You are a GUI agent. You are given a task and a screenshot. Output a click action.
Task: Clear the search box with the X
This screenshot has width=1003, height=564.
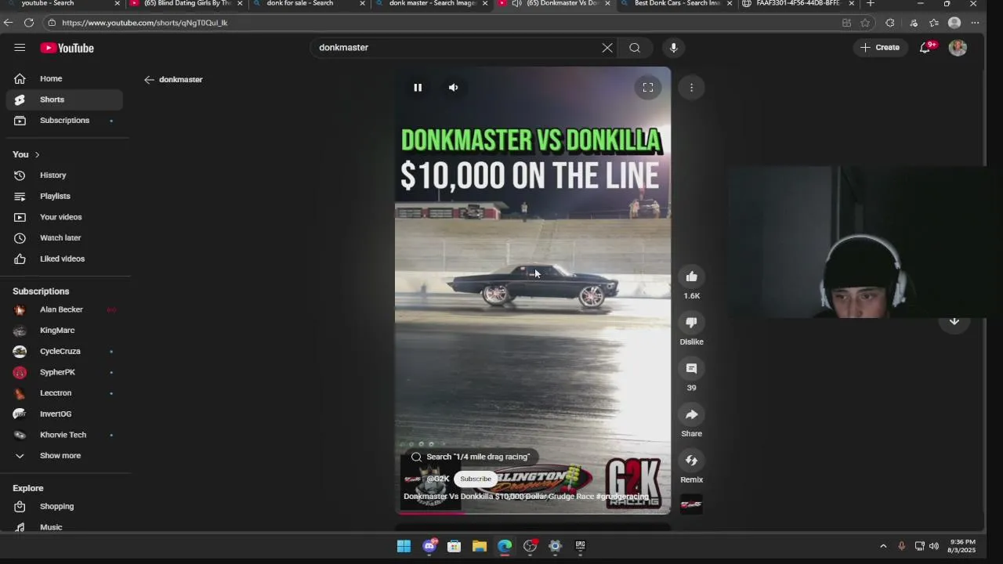(x=607, y=48)
